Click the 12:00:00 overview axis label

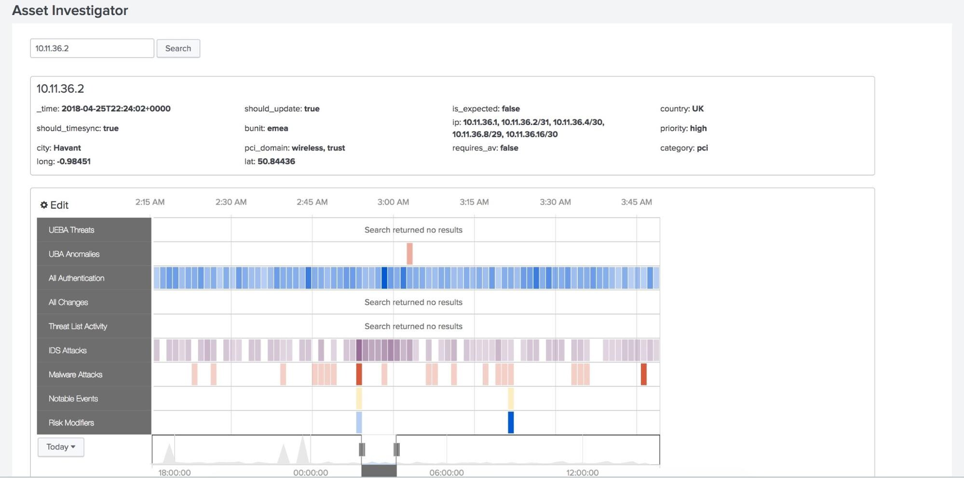tap(583, 473)
